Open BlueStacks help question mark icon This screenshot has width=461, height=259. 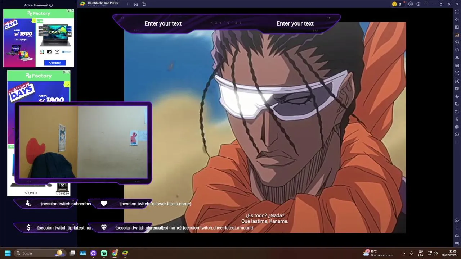click(x=419, y=4)
